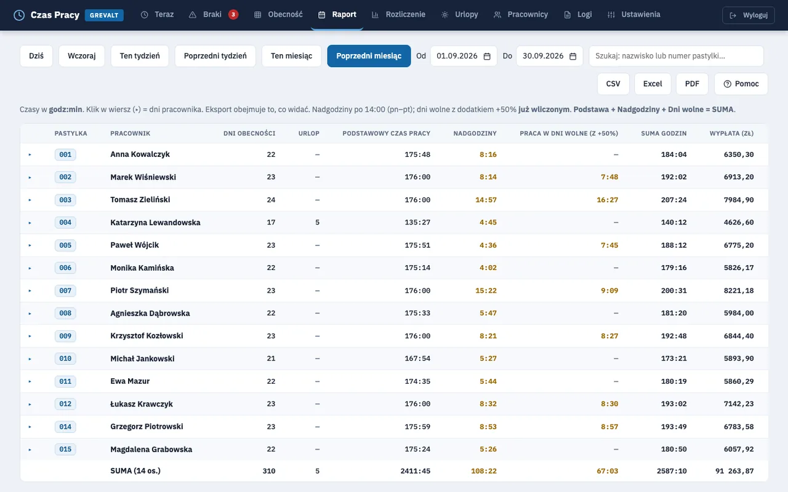Open calendar picker in the Od date field
This screenshot has height=492, width=788.
[x=487, y=56]
